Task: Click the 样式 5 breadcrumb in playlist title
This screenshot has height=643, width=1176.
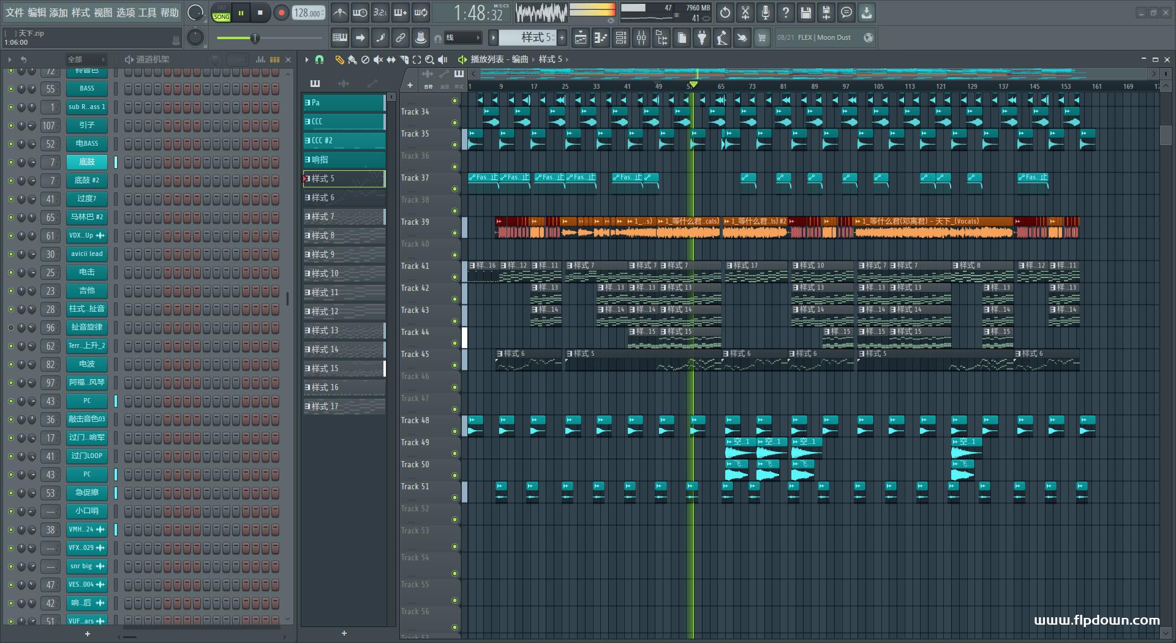Action: tap(550, 59)
